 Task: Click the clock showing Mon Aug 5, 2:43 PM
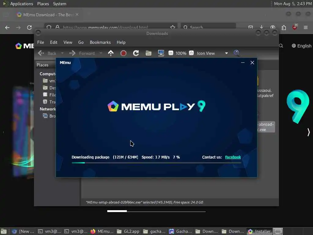click(293, 4)
